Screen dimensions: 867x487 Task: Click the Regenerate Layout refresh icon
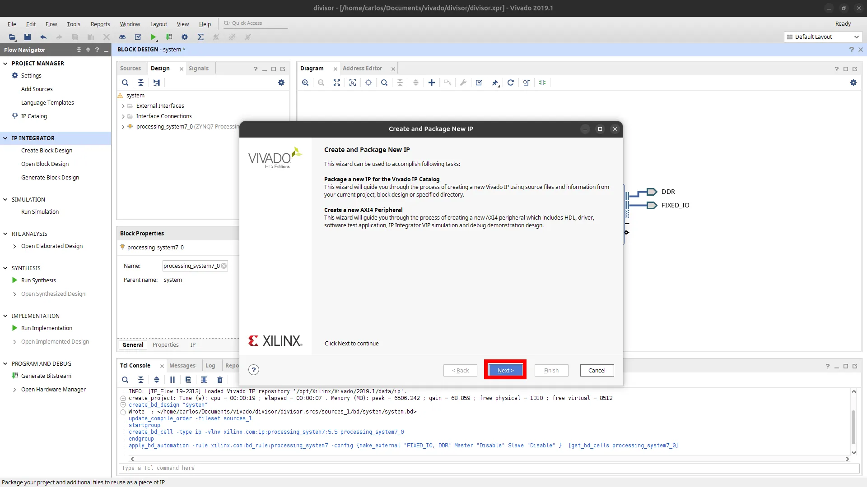[511, 83]
